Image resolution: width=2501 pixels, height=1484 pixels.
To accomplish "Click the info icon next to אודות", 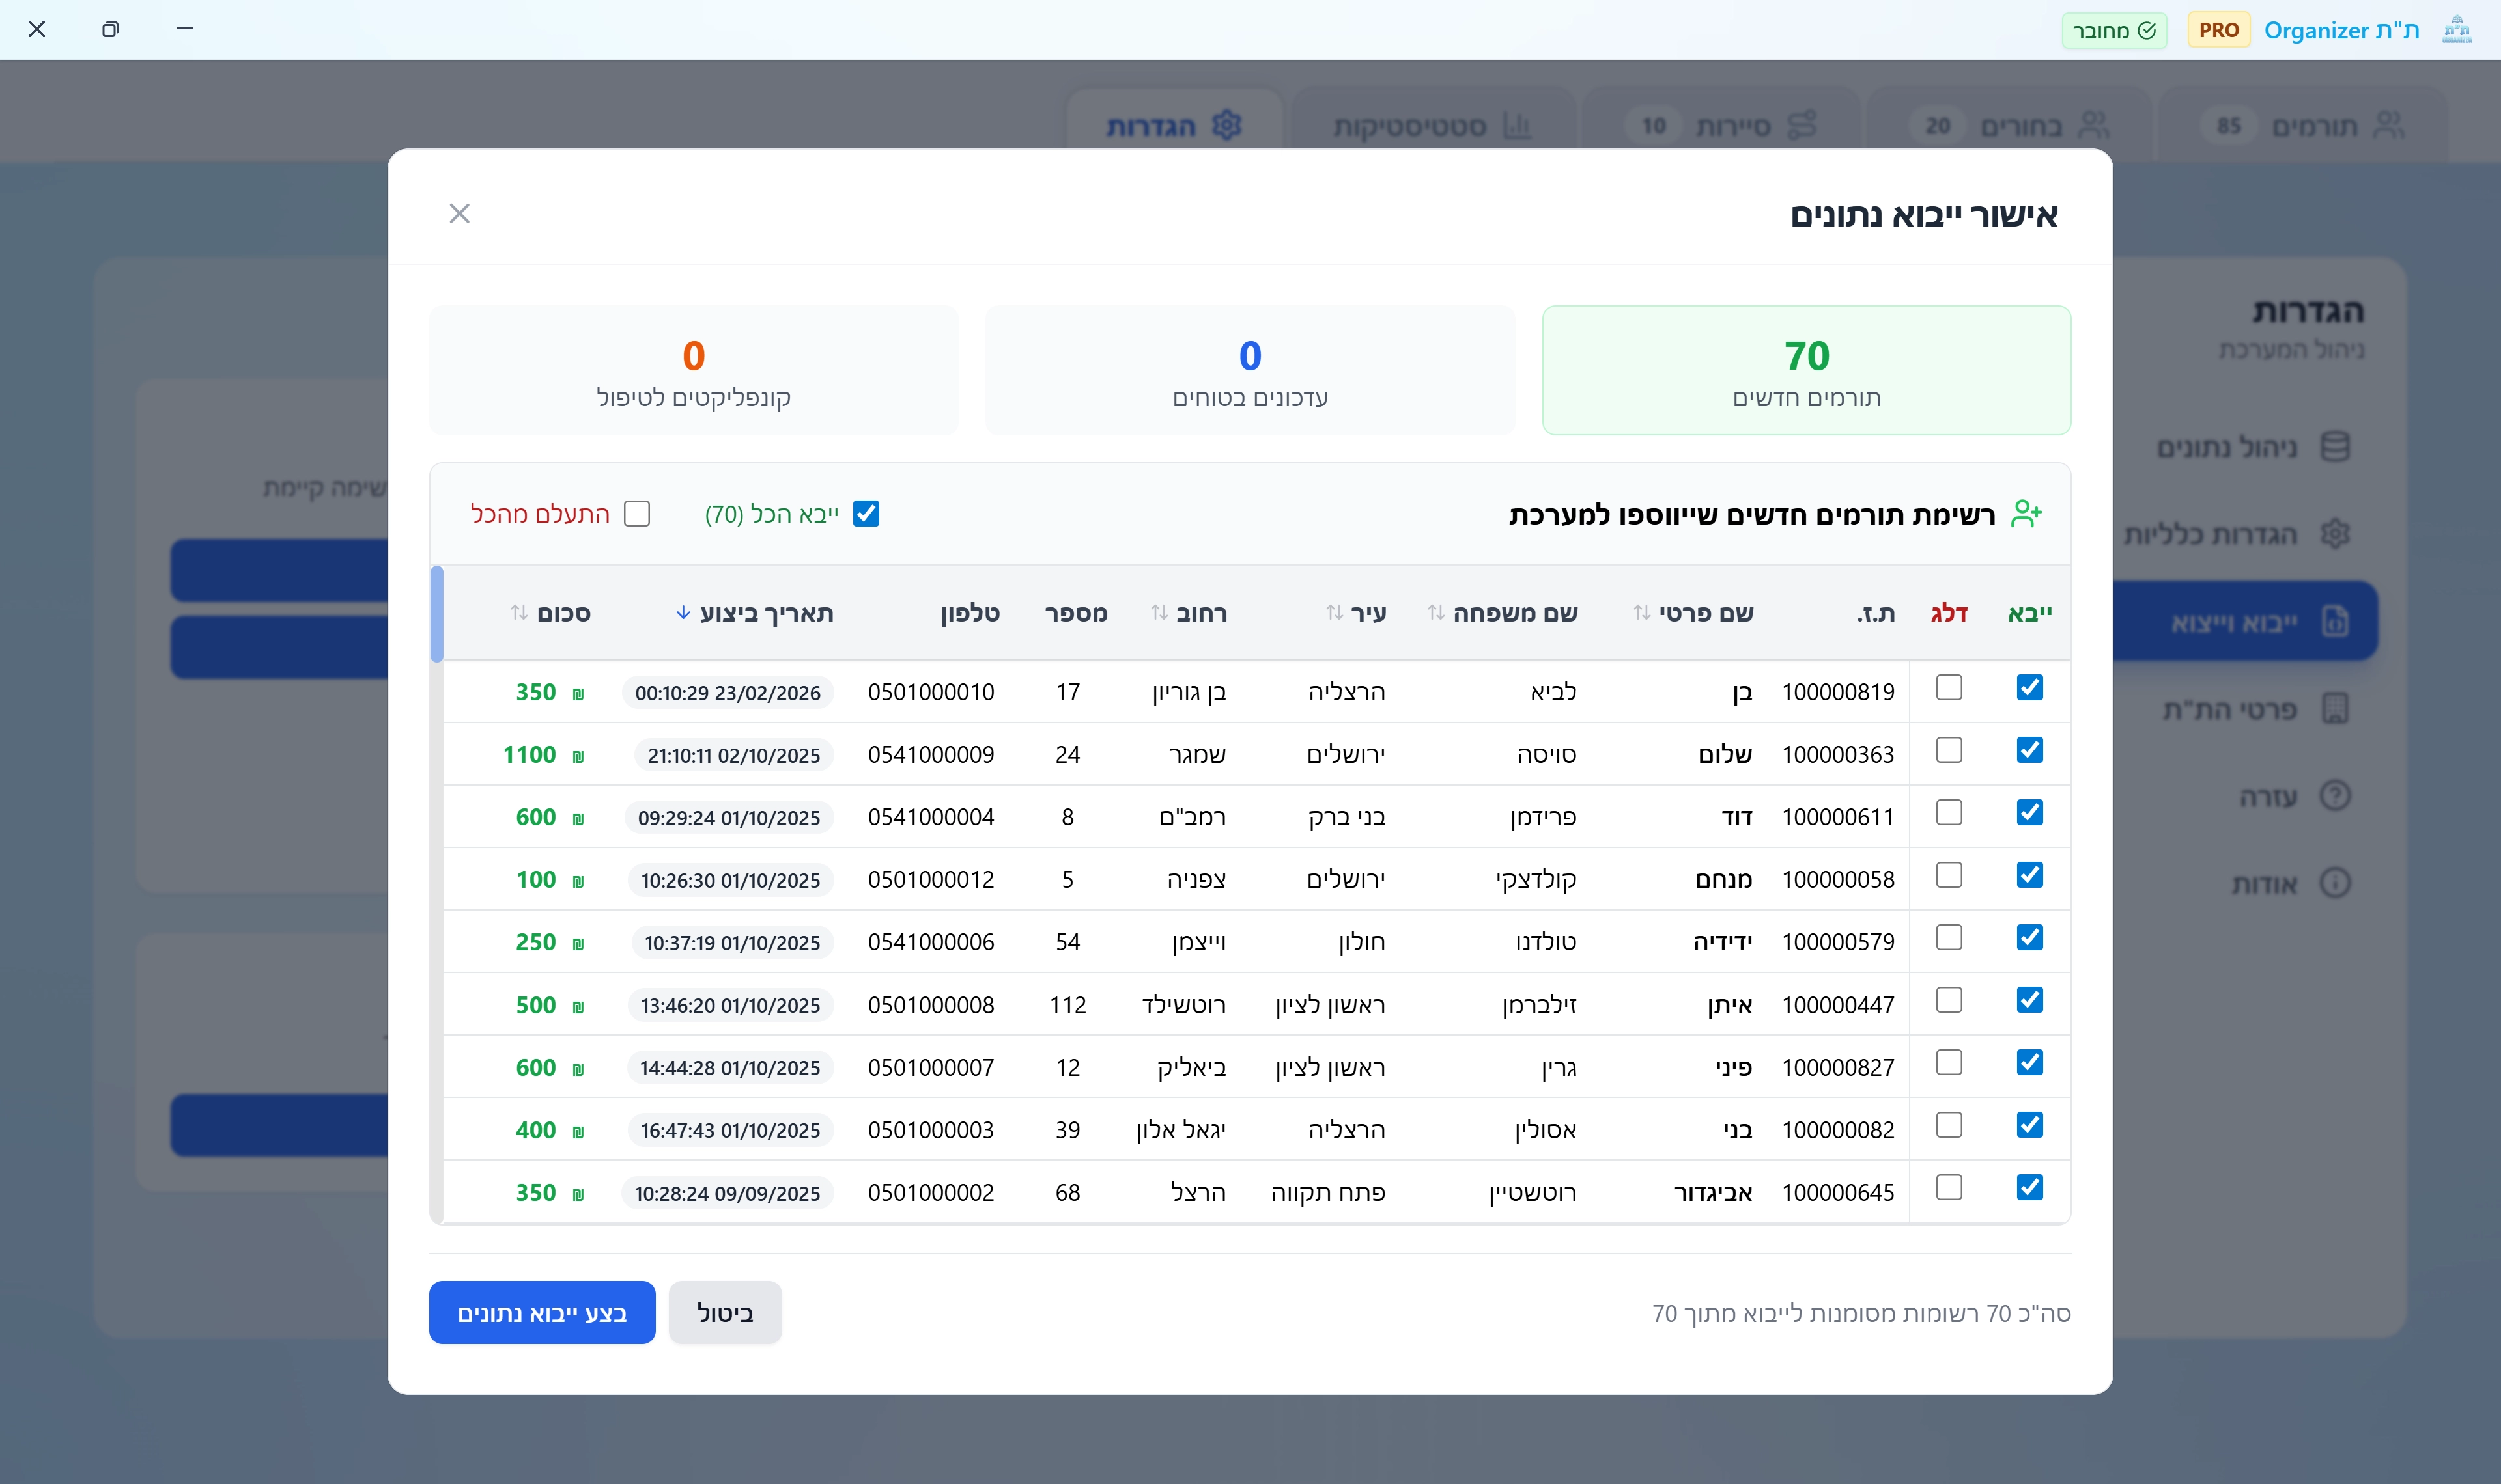I will point(2334,883).
